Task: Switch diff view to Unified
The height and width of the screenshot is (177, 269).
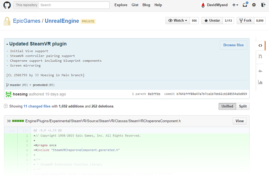Action: click(x=227, y=106)
